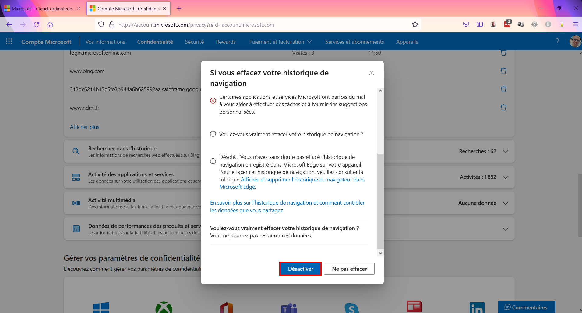Open the browser hamburger menu
This screenshot has height=313, width=582.
point(575,25)
